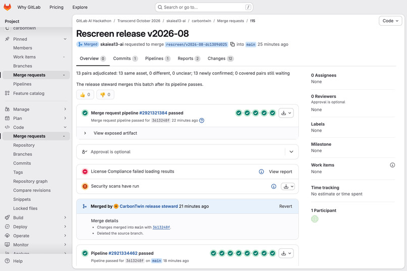This screenshot has height=271, width=407.
Task: Click the Pinned pin icon
Action: 7,39
